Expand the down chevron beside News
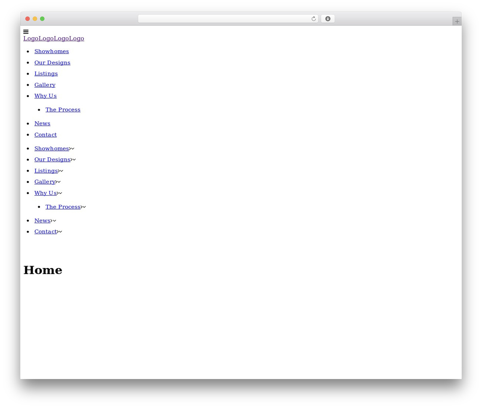The image size is (482, 408). (x=54, y=221)
